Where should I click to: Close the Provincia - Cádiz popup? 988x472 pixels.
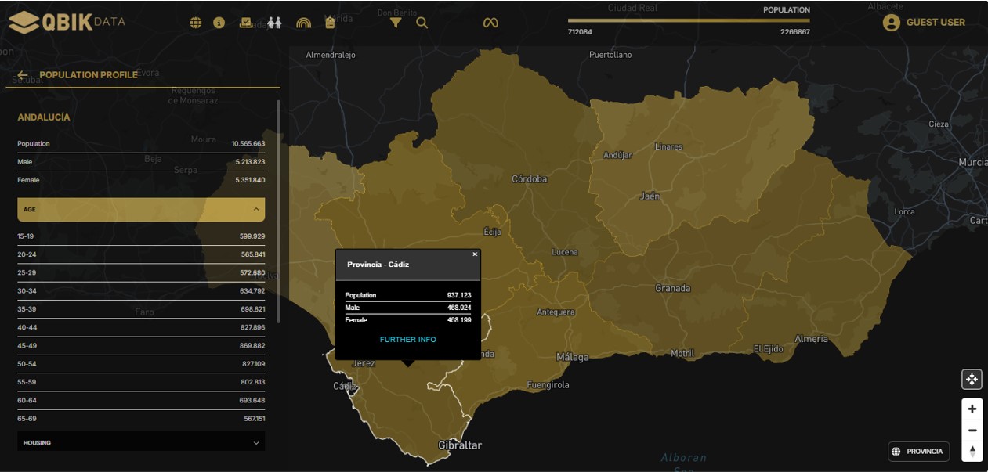point(475,254)
